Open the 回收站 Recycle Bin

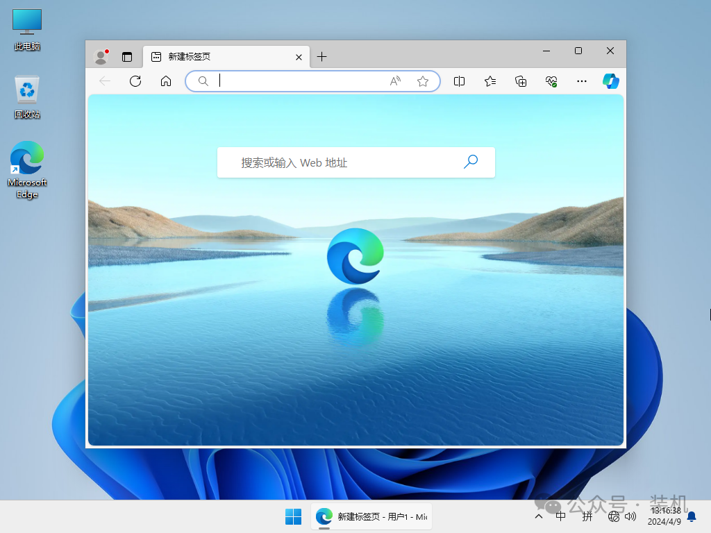pyautogui.click(x=26, y=90)
